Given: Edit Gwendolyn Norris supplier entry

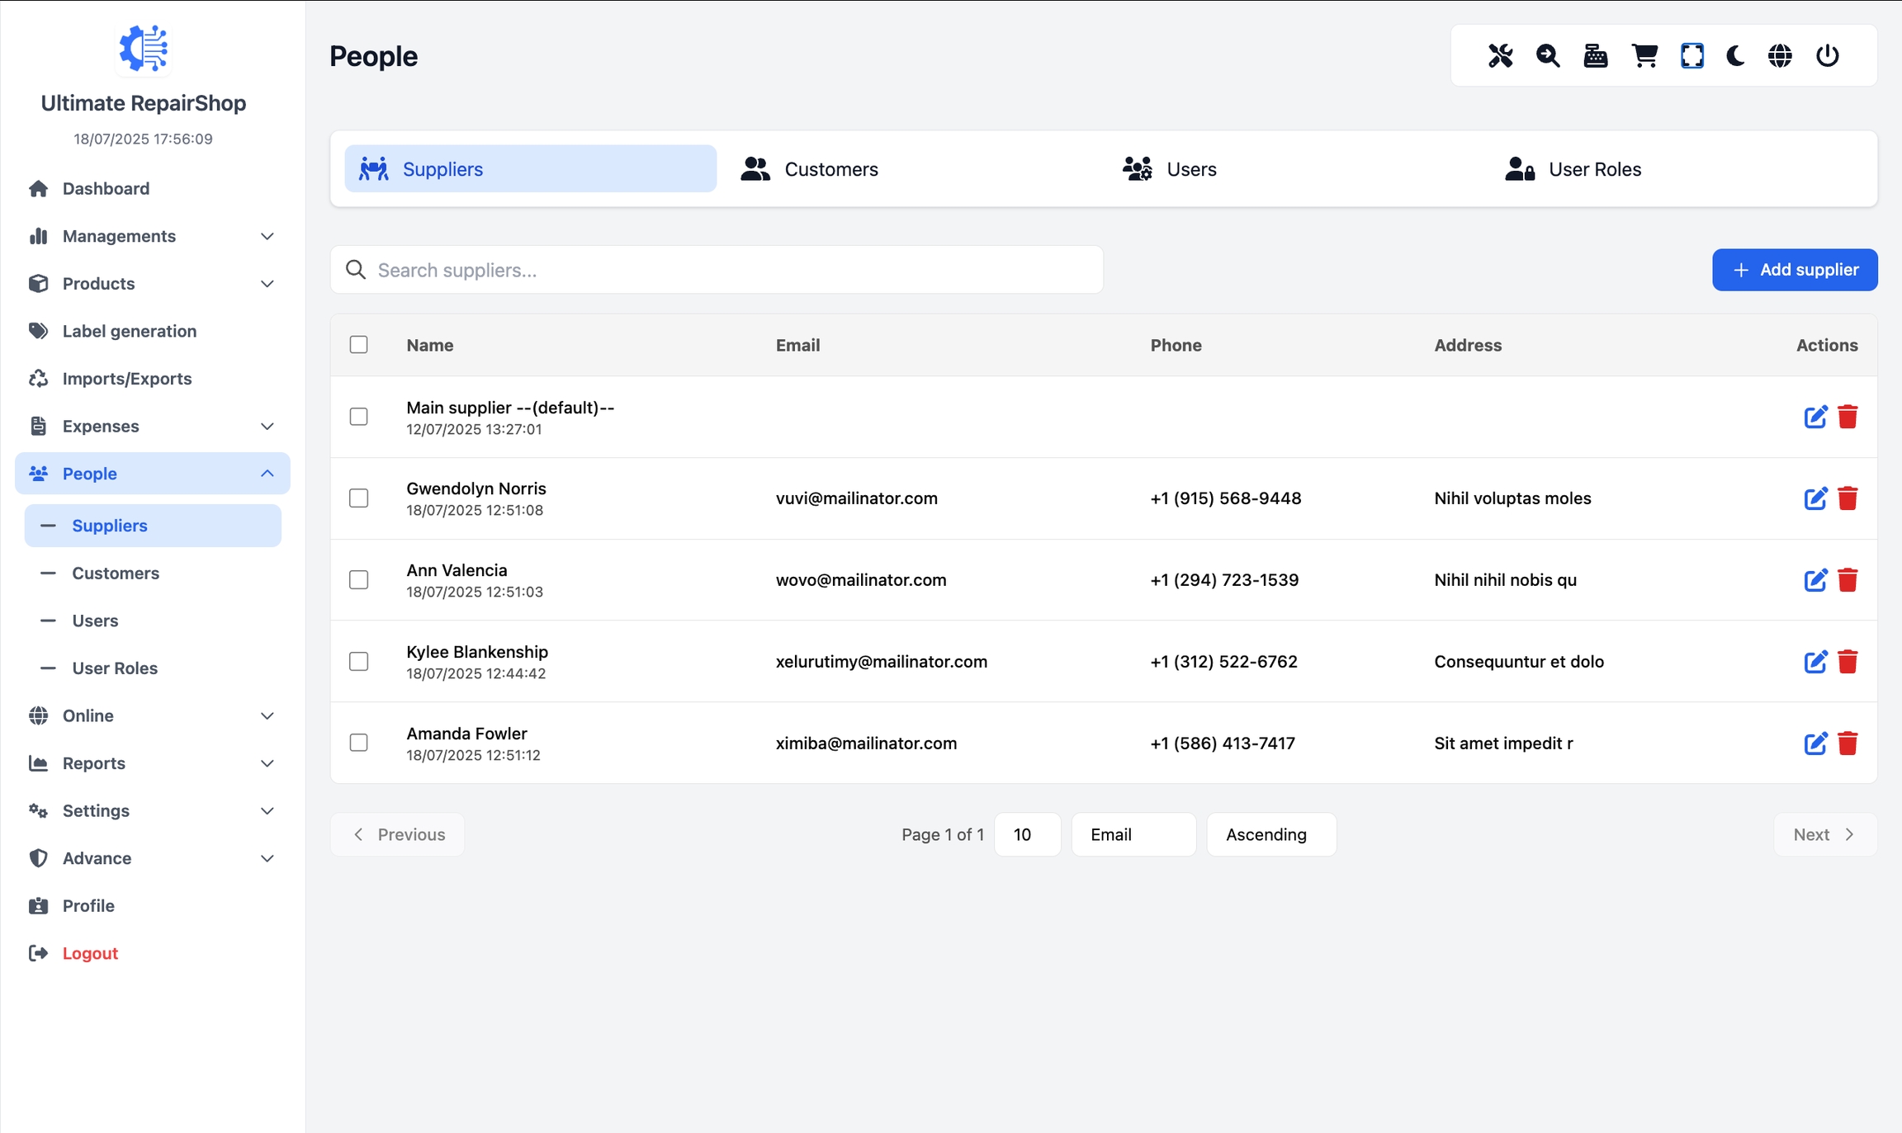Looking at the screenshot, I should [x=1814, y=498].
